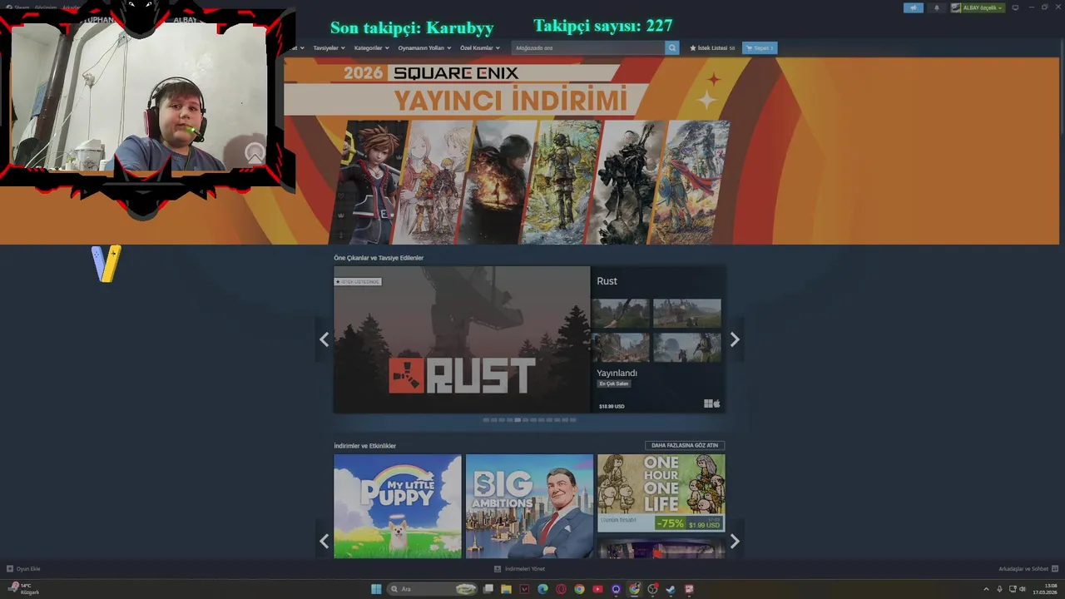Open the One Hour One Life deal card
The image size is (1065, 599).
(661, 493)
